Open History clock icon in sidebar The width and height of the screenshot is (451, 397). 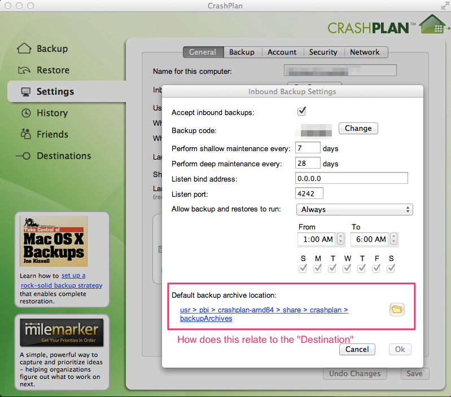point(26,113)
